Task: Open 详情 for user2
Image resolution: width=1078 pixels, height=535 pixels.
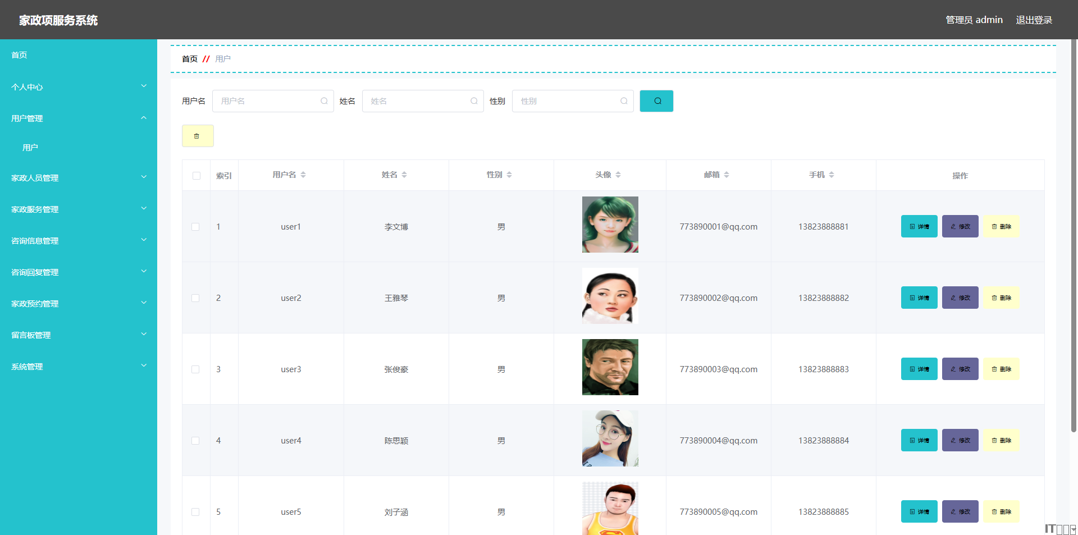Action: [919, 298]
